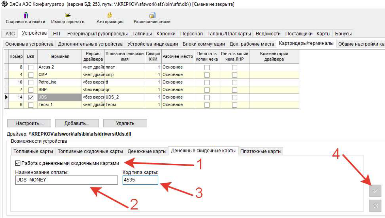
Task: Select the CMP terminal cell
Action: (x=60, y=75)
